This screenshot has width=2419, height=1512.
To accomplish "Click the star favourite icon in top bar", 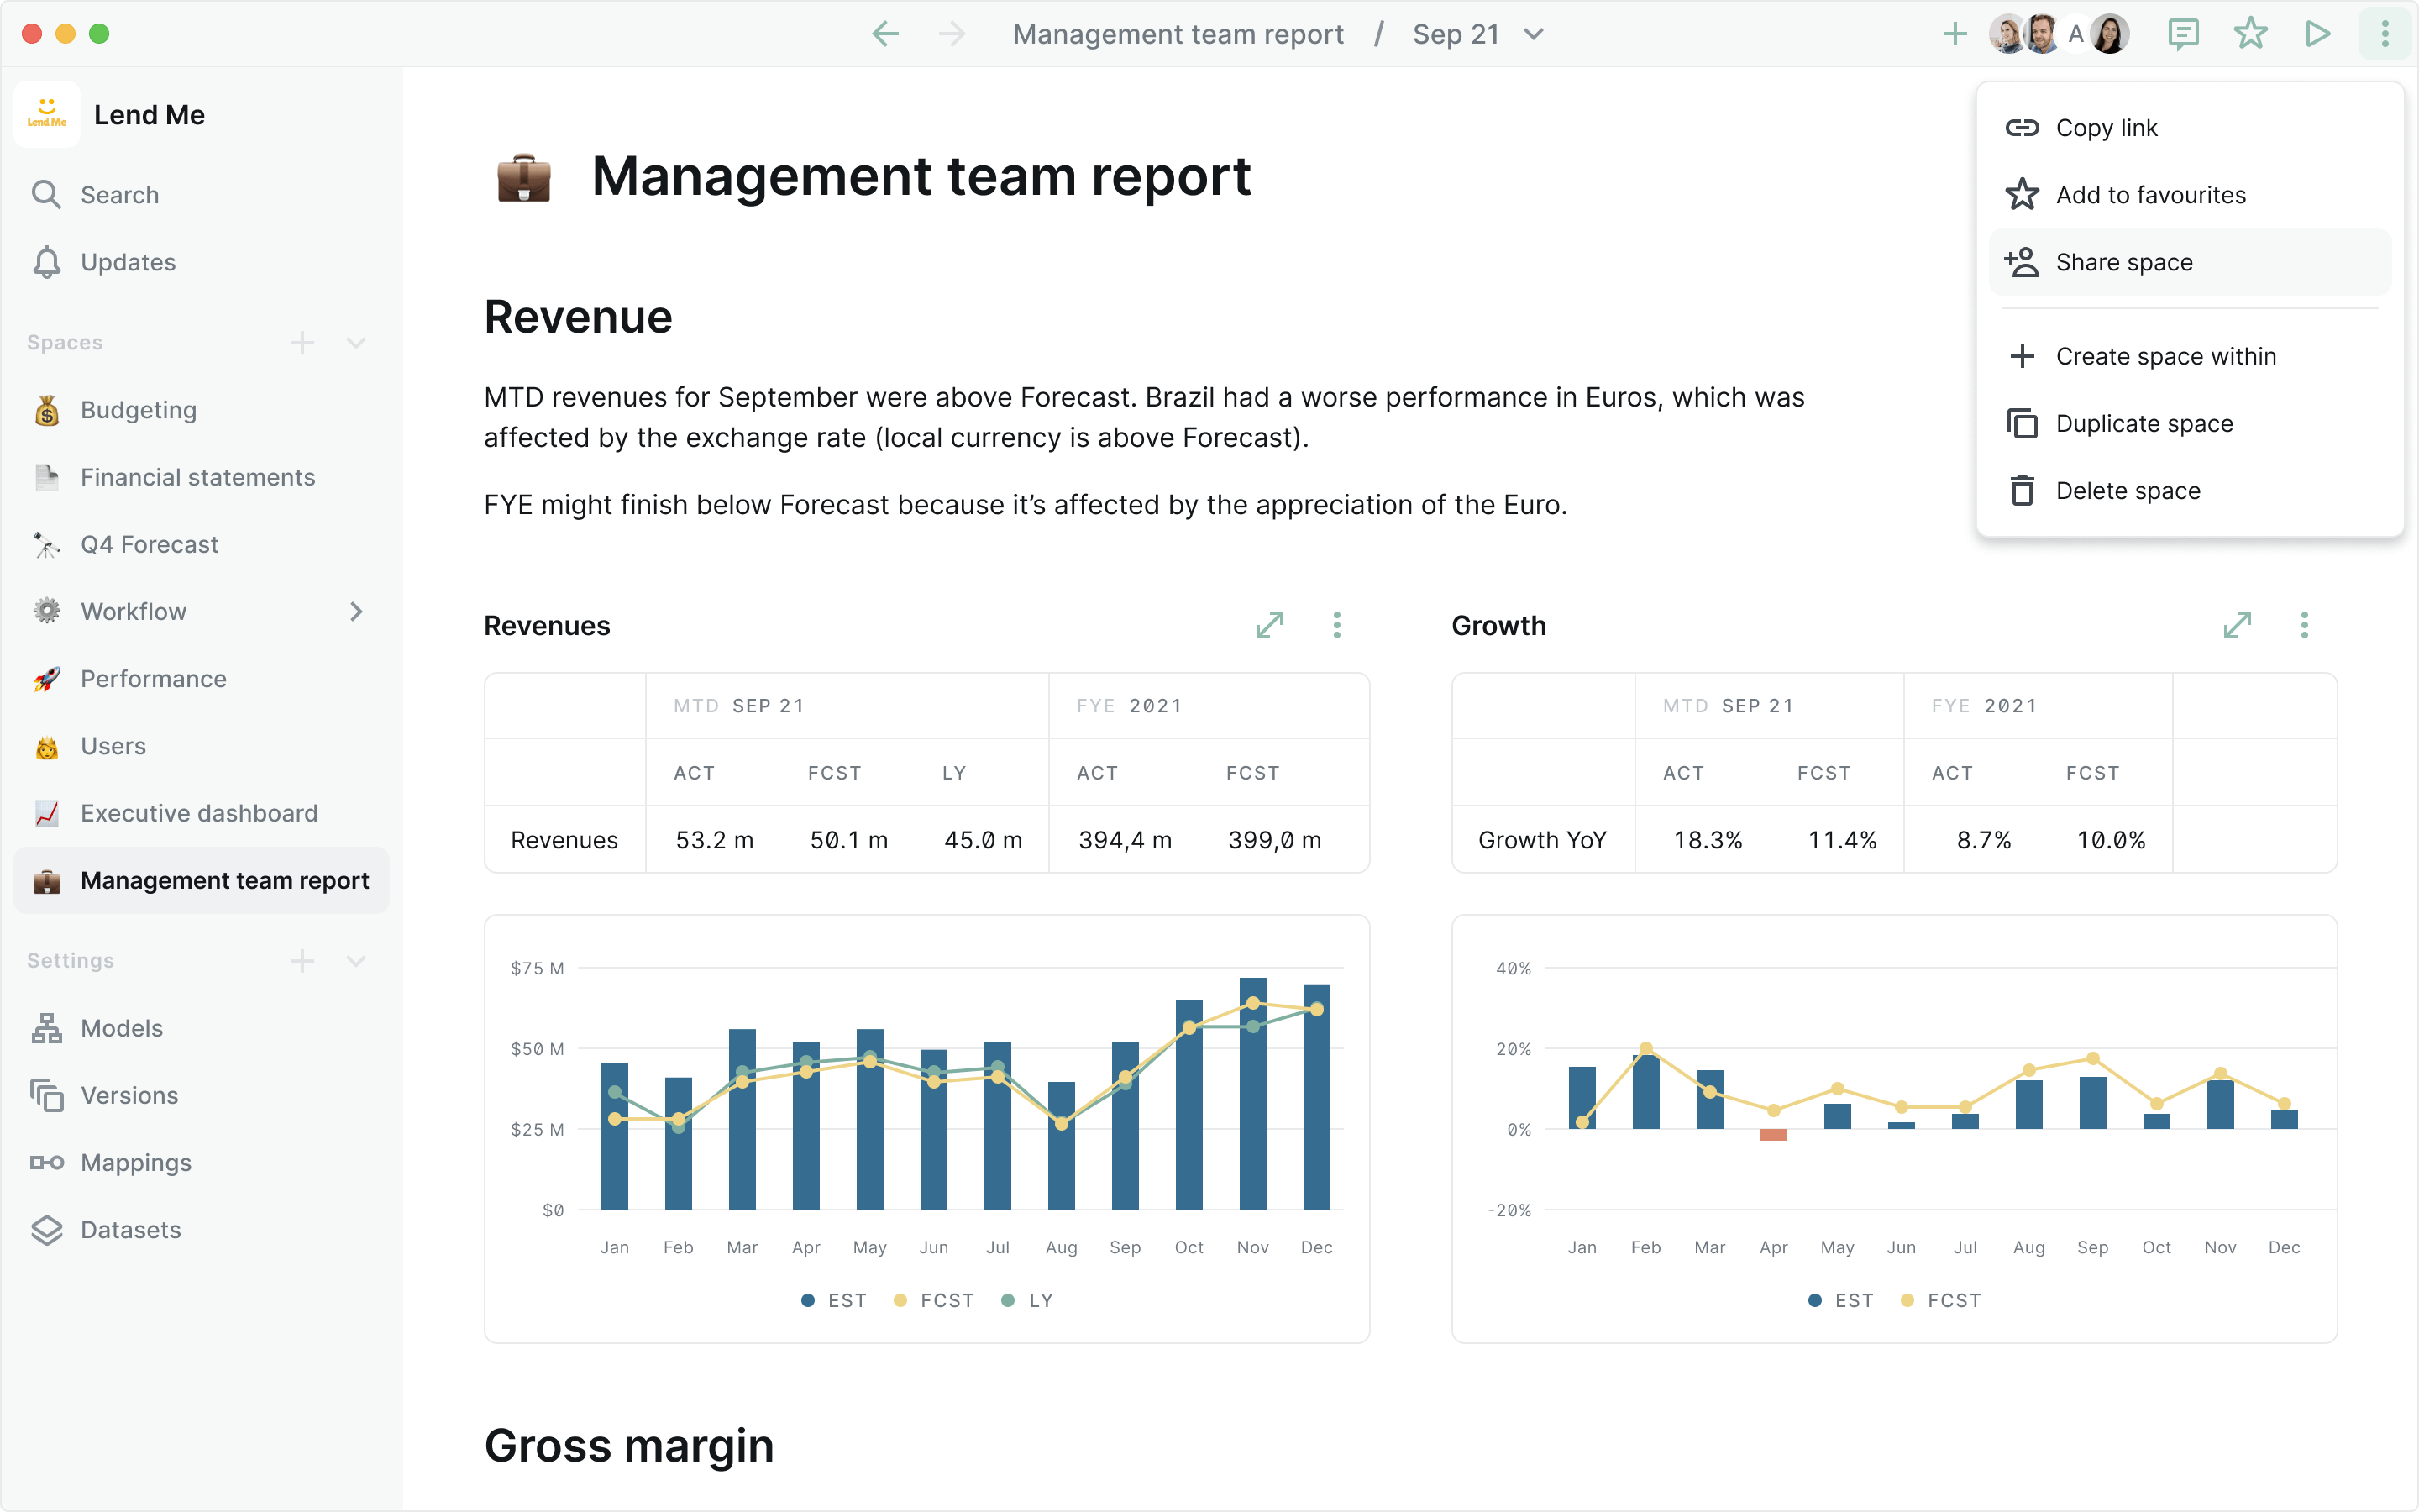I will pyautogui.click(x=2250, y=34).
